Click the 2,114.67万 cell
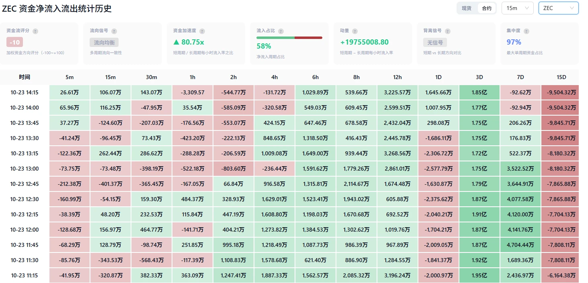 (356, 184)
